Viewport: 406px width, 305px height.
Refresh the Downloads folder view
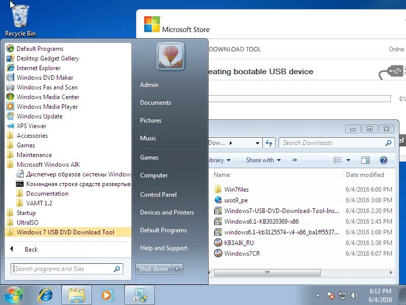[x=269, y=143]
